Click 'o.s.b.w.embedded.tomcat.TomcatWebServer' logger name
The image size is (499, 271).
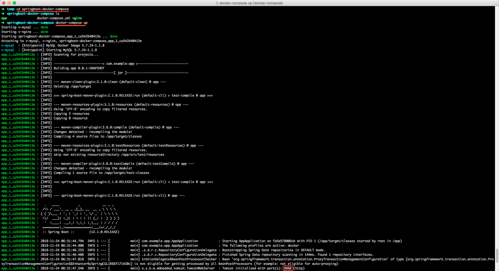(178, 268)
